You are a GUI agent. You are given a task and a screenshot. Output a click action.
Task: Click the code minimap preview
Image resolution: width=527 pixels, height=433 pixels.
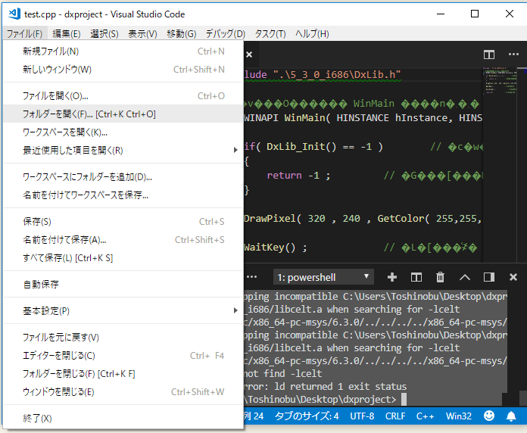click(500, 81)
